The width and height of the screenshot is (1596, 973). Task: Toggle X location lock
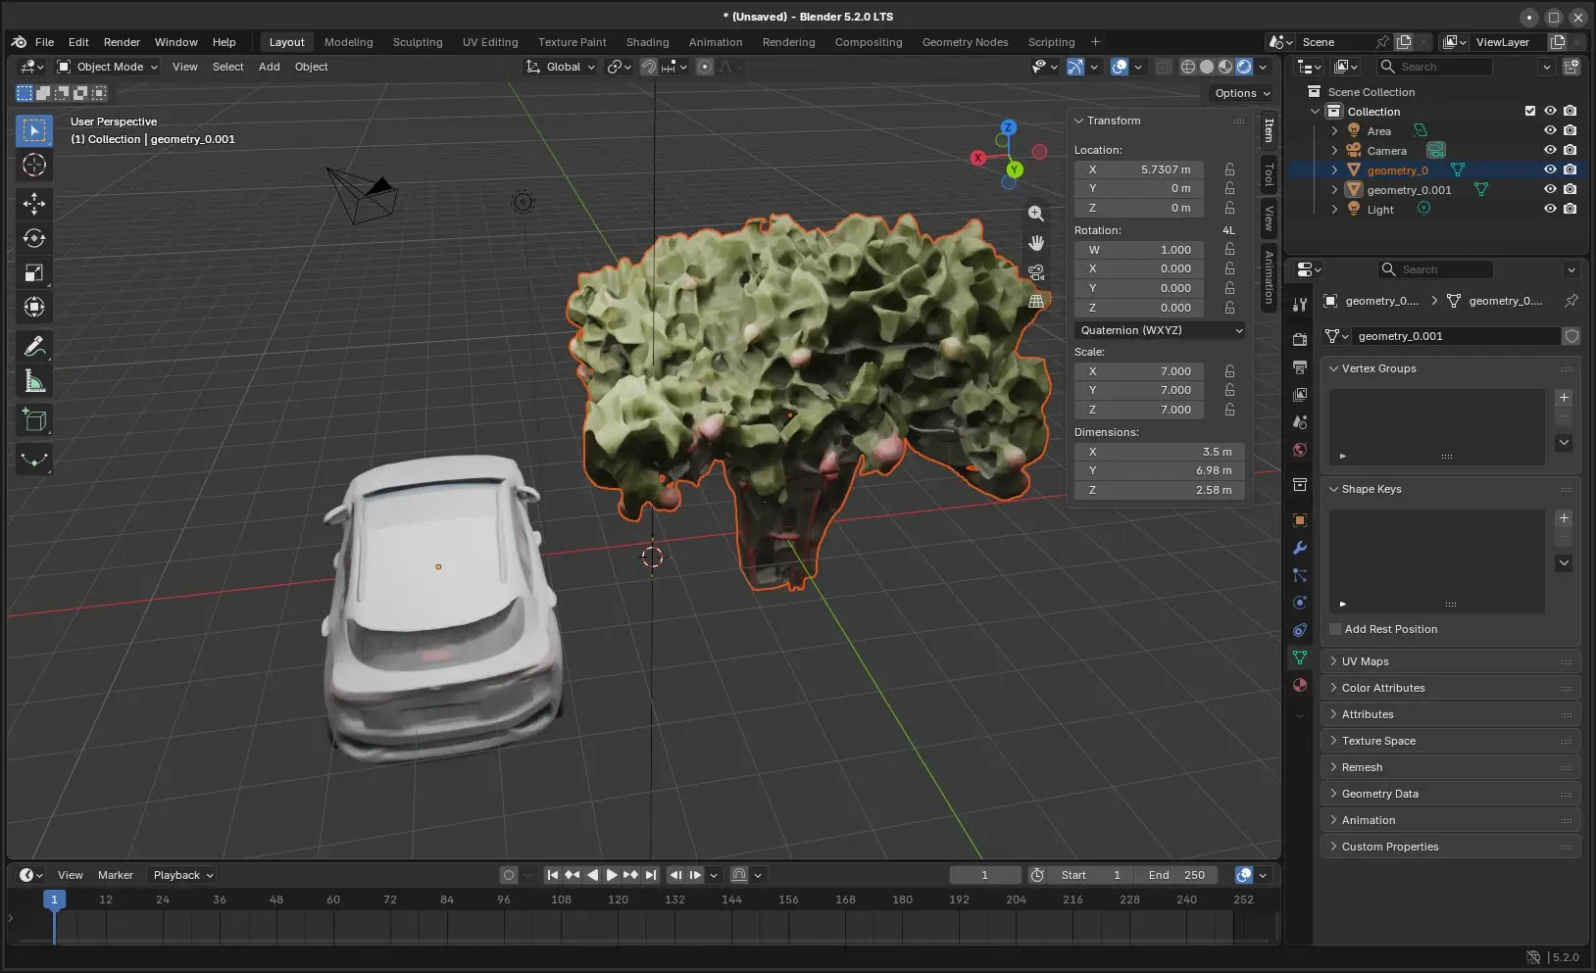pos(1229,170)
